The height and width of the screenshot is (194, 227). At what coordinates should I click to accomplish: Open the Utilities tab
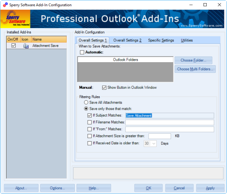click(x=187, y=40)
